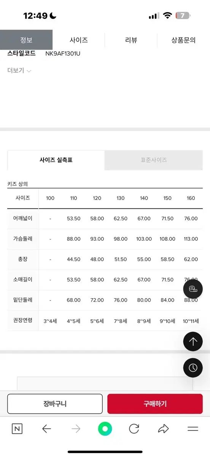This screenshot has width=210, height=457.
Task: Go back with the left arrow
Action: (46, 429)
